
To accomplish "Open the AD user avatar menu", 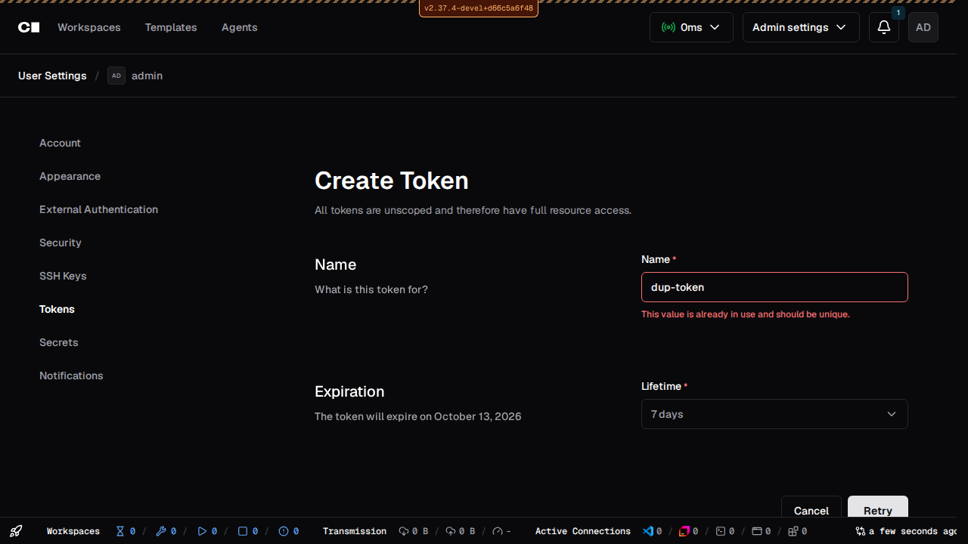I will coord(923,27).
